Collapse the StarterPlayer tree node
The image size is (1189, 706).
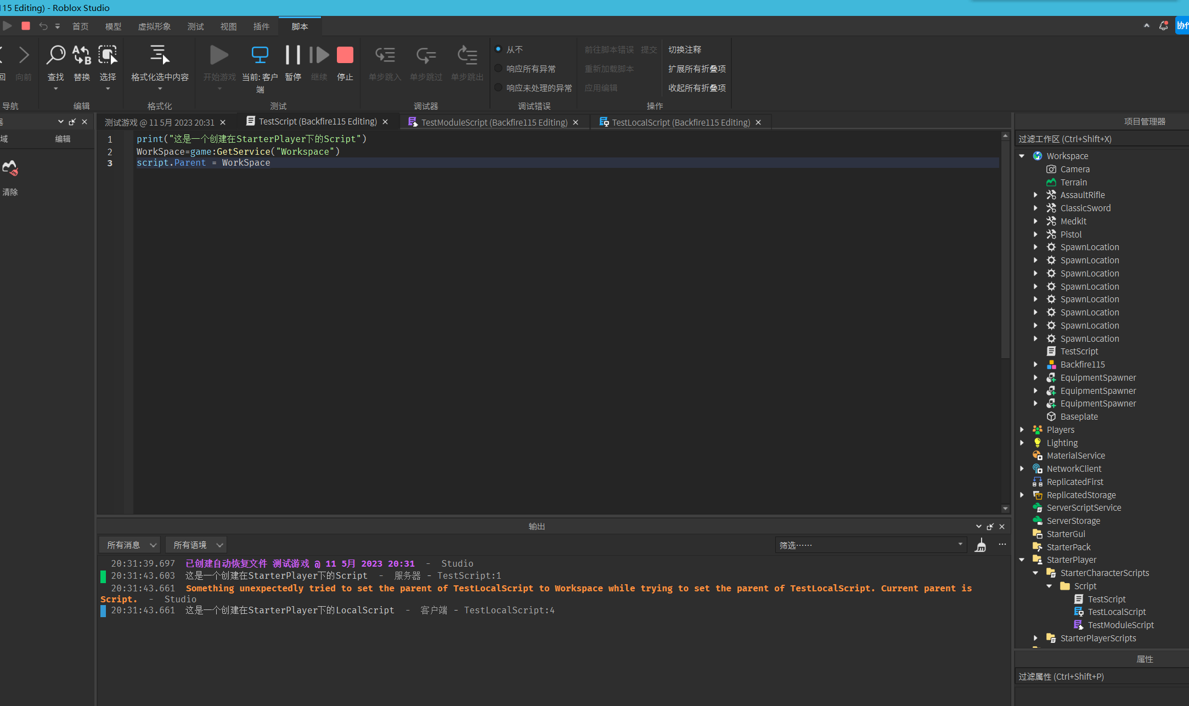tap(1022, 560)
